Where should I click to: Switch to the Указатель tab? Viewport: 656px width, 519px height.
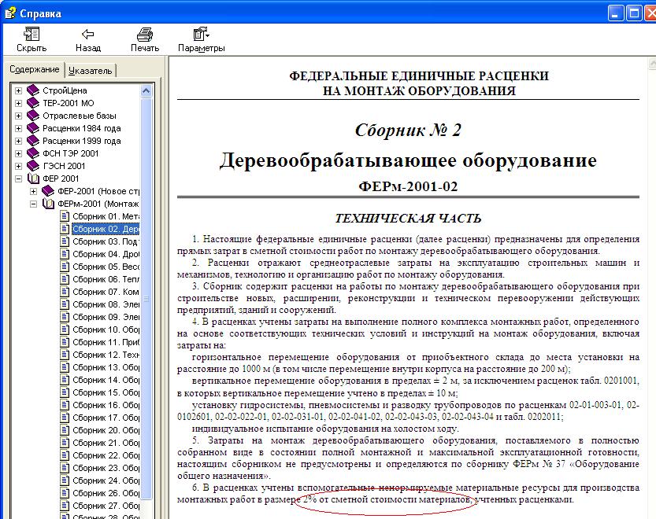pos(91,71)
